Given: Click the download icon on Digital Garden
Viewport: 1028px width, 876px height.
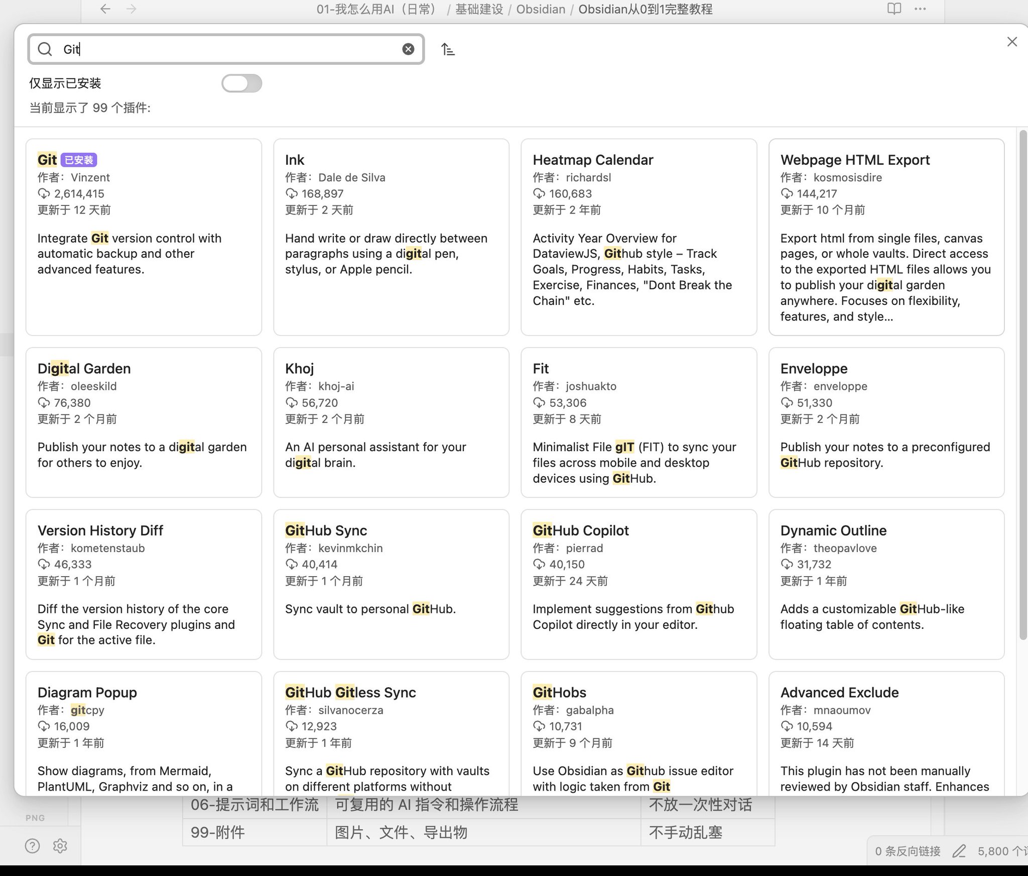Looking at the screenshot, I should pos(44,403).
